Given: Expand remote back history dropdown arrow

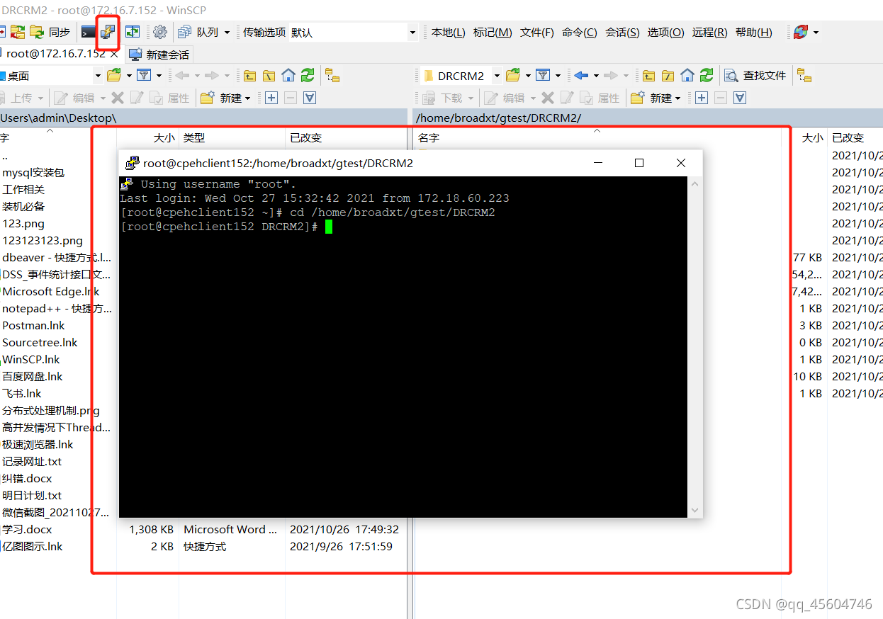Looking at the screenshot, I should pyautogui.click(x=595, y=75).
